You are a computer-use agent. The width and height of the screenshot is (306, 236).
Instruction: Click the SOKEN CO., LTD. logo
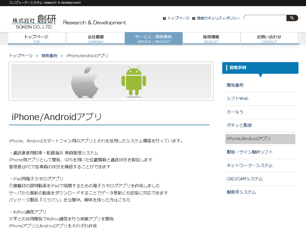pos(34,22)
